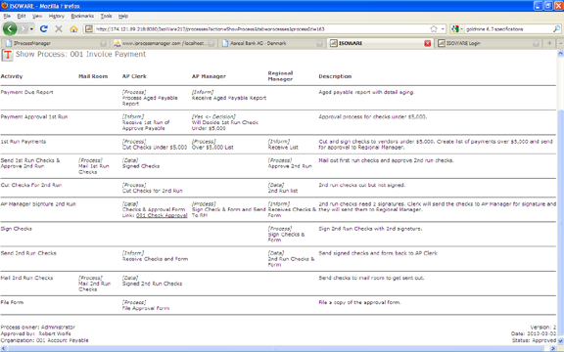
Task: Click the T icon beside Show Process title
Action: click(7, 55)
